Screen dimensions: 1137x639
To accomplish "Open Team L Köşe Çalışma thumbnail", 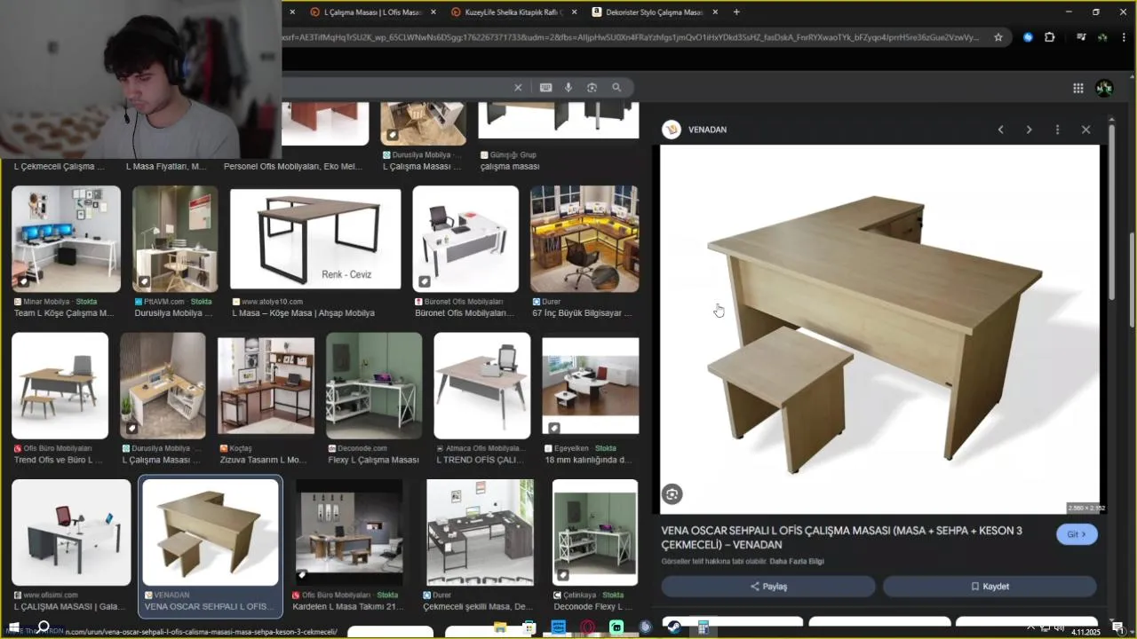I will [x=66, y=239].
